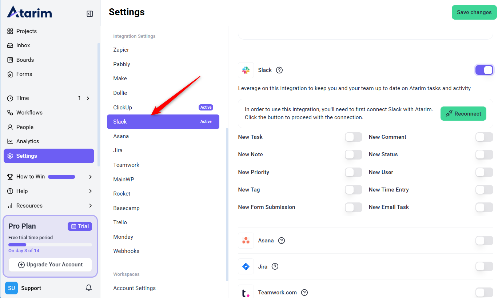Image resolution: width=502 pixels, height=298 pixels.
Task: Click the Asana help question mark icon
Action: coord(282,241)
